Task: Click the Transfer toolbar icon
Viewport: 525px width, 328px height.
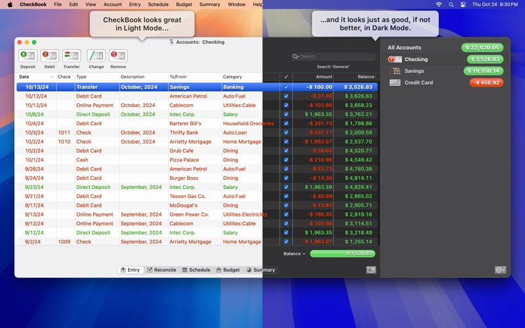Action: (72, 56)
